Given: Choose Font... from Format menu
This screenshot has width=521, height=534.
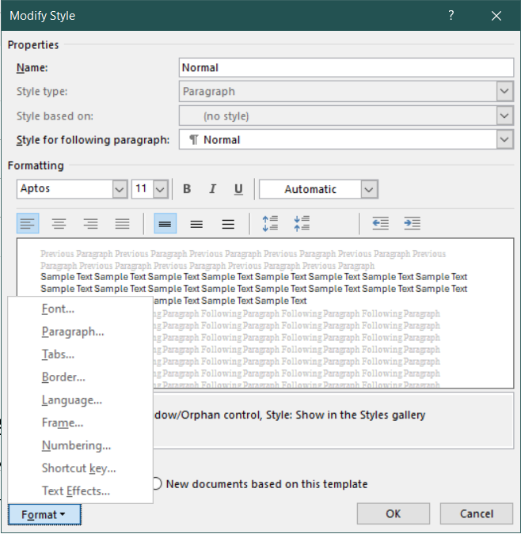Looking at the screenshot, I should click(81, 309).
